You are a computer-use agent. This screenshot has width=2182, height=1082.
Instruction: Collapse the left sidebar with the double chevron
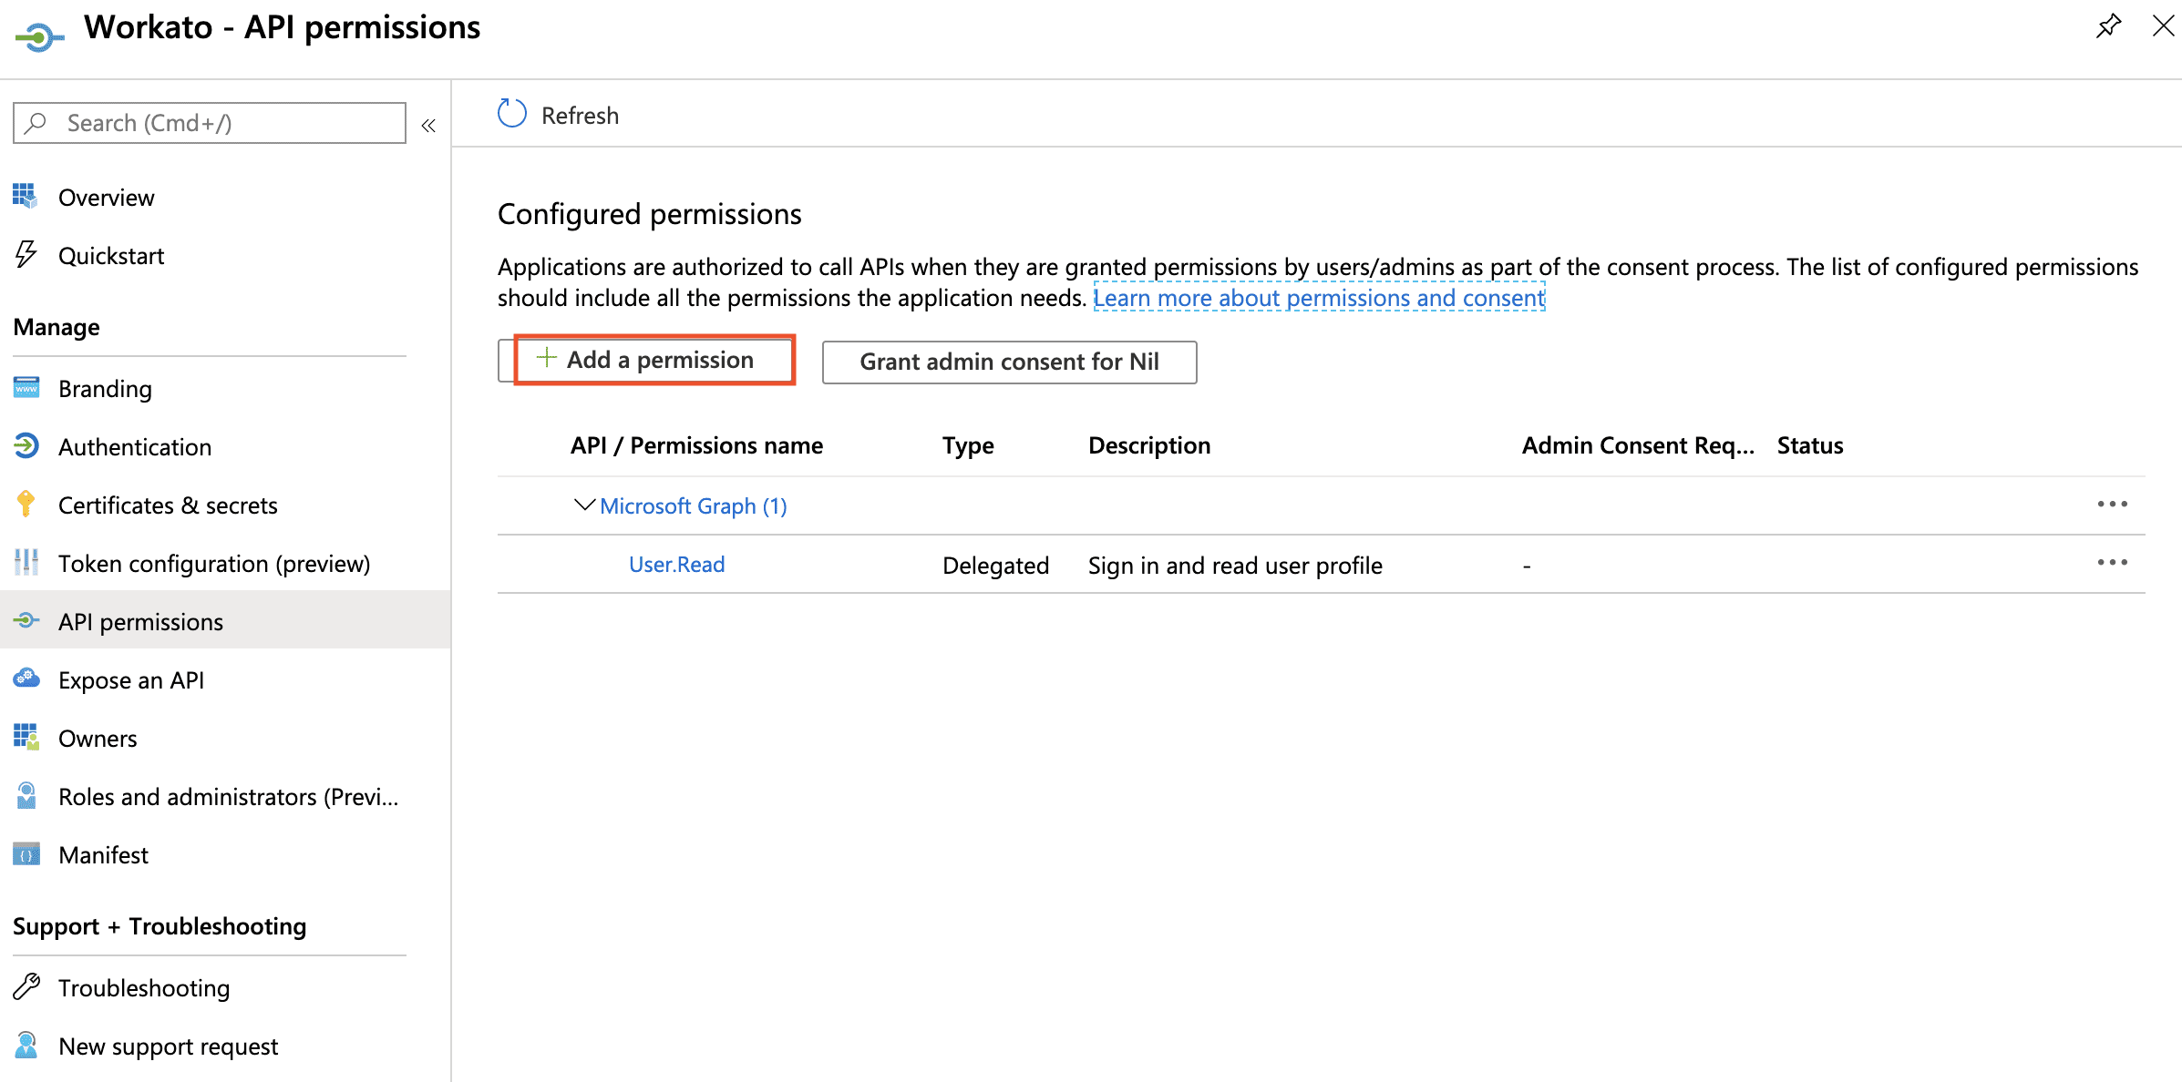(x=428, y=126)
